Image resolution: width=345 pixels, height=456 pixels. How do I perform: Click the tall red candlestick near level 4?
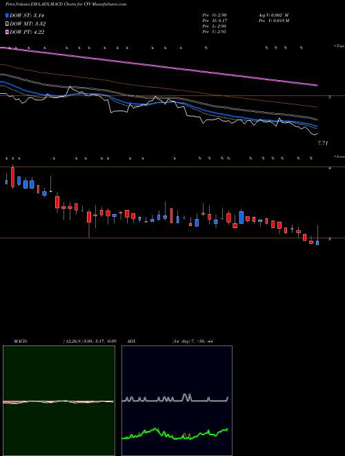[12, 177]
